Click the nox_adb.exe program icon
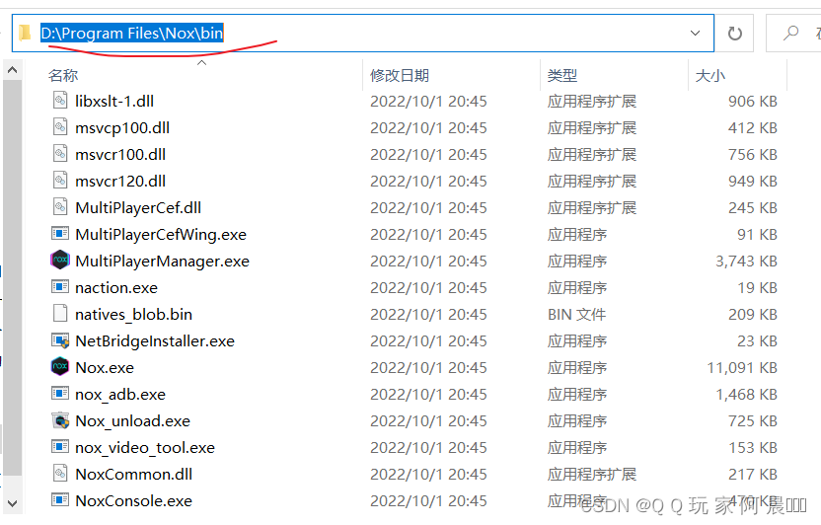Viewport: 821px width, 525px height. tap(60, 393)
